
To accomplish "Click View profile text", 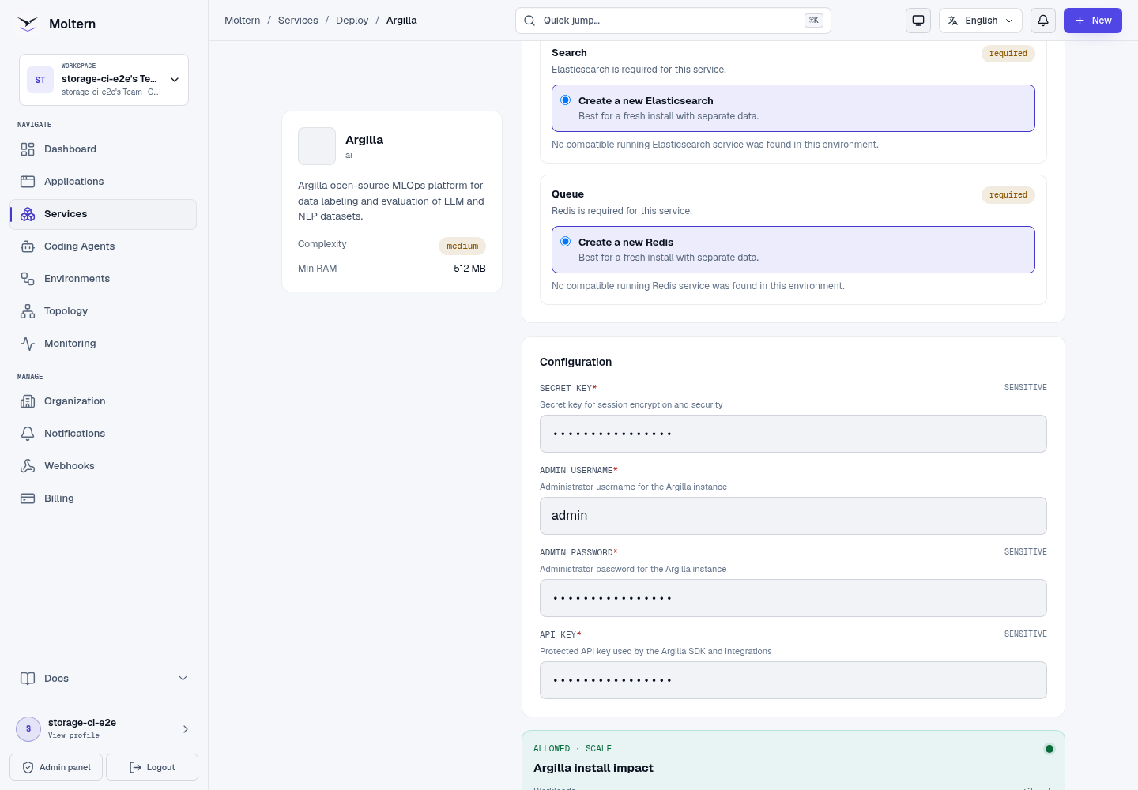I will click(73, 735).
